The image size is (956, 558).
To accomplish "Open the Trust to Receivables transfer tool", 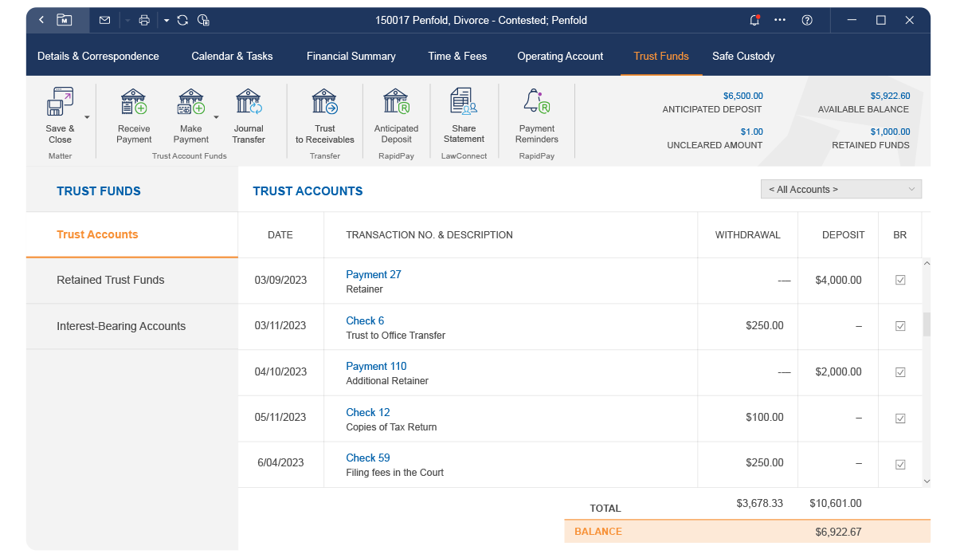I will 324,102.
